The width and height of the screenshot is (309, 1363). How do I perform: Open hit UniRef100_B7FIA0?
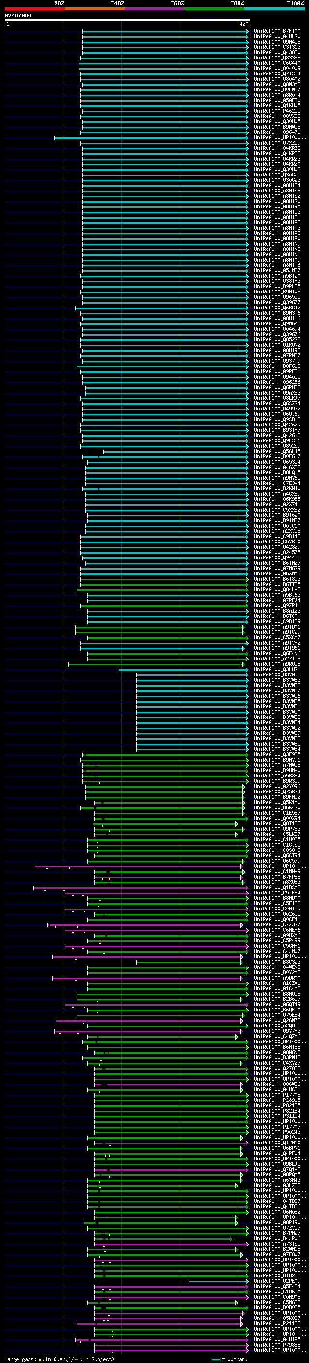(277, 31)
